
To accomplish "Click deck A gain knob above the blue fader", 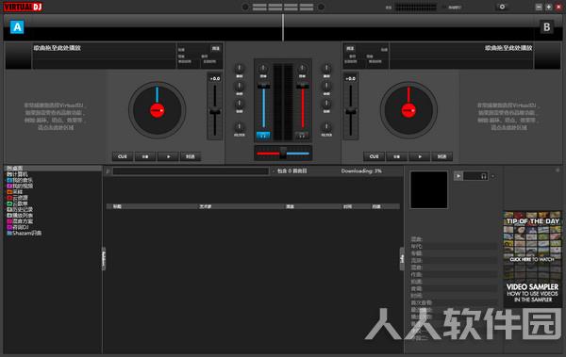I will [x=263, y=68].
